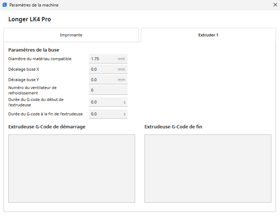Click inside Extrudeuse G-Code de fin box
Image resolution: width=280 pixels, height=221 pixels.
click(x=208, y=168)
